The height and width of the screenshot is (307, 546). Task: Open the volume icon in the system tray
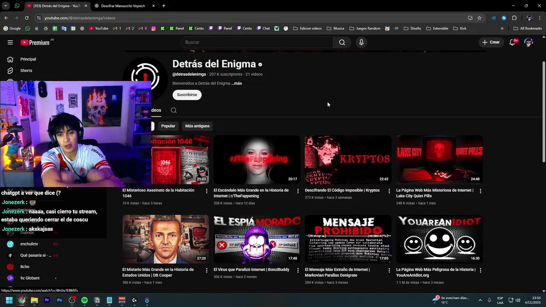point(518,300)
